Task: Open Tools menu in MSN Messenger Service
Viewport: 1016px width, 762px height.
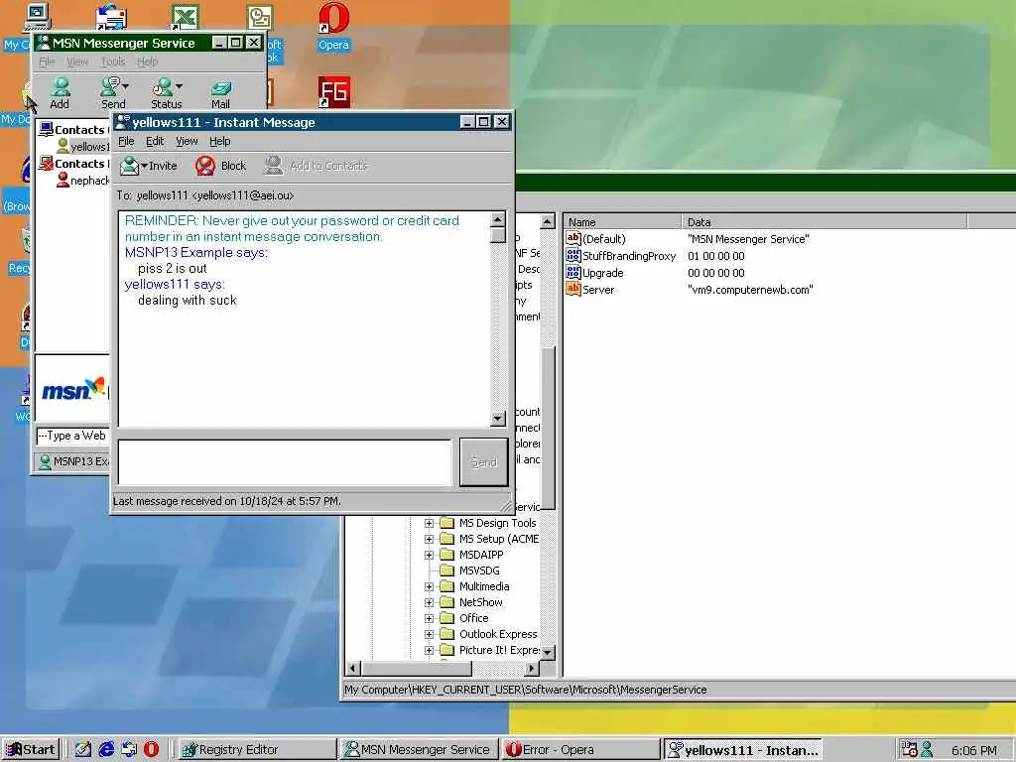Action: pos(113,62)
